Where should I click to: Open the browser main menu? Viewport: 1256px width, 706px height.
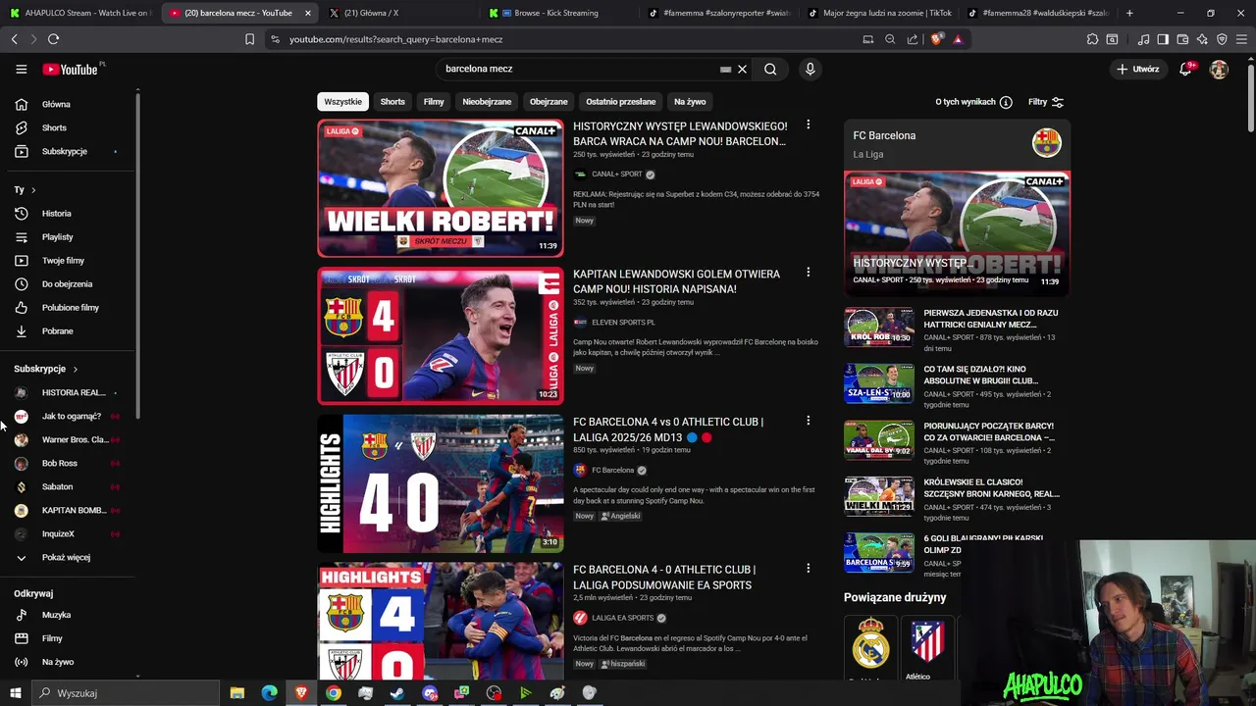1242,39
